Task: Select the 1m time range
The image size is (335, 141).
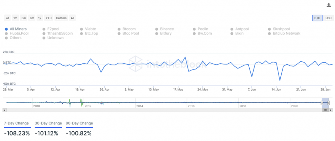Action: tap(15, 18)
